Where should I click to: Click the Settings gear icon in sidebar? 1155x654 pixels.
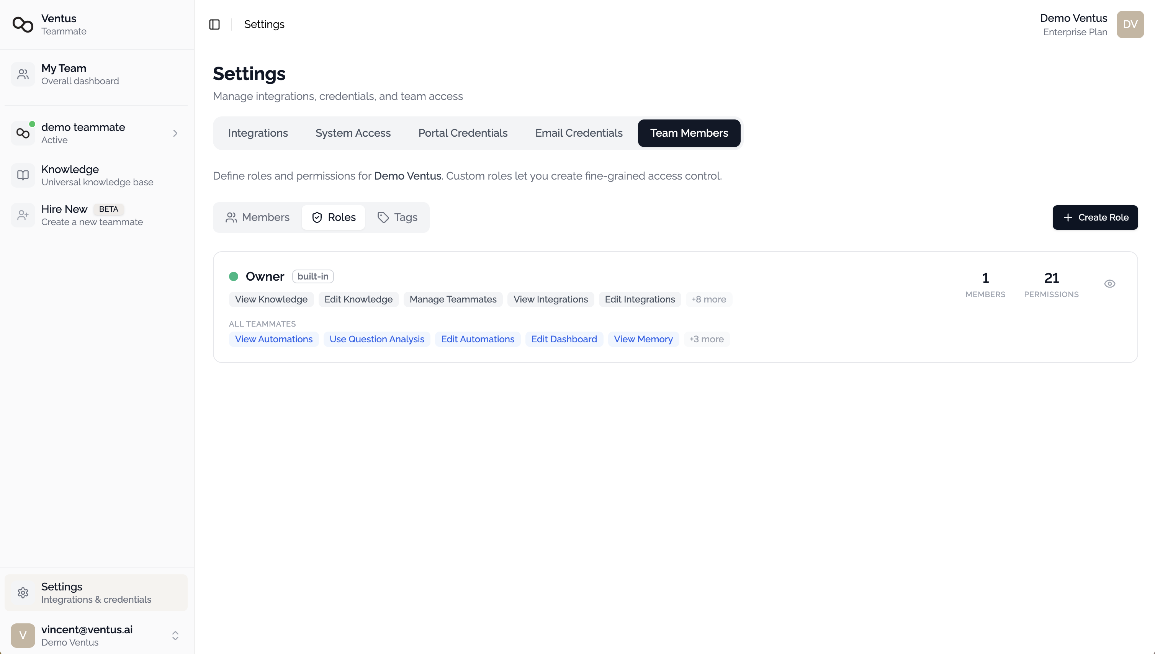click(x=23, y=592)
